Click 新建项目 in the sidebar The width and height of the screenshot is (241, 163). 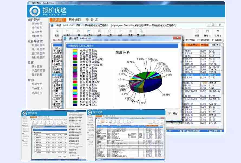(37, 24)
